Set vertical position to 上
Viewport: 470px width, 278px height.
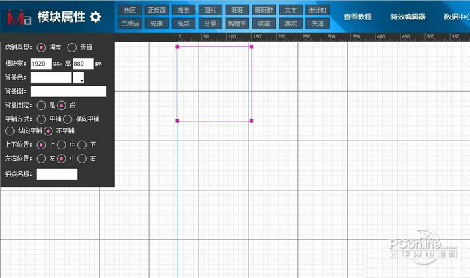coord(41,145)
